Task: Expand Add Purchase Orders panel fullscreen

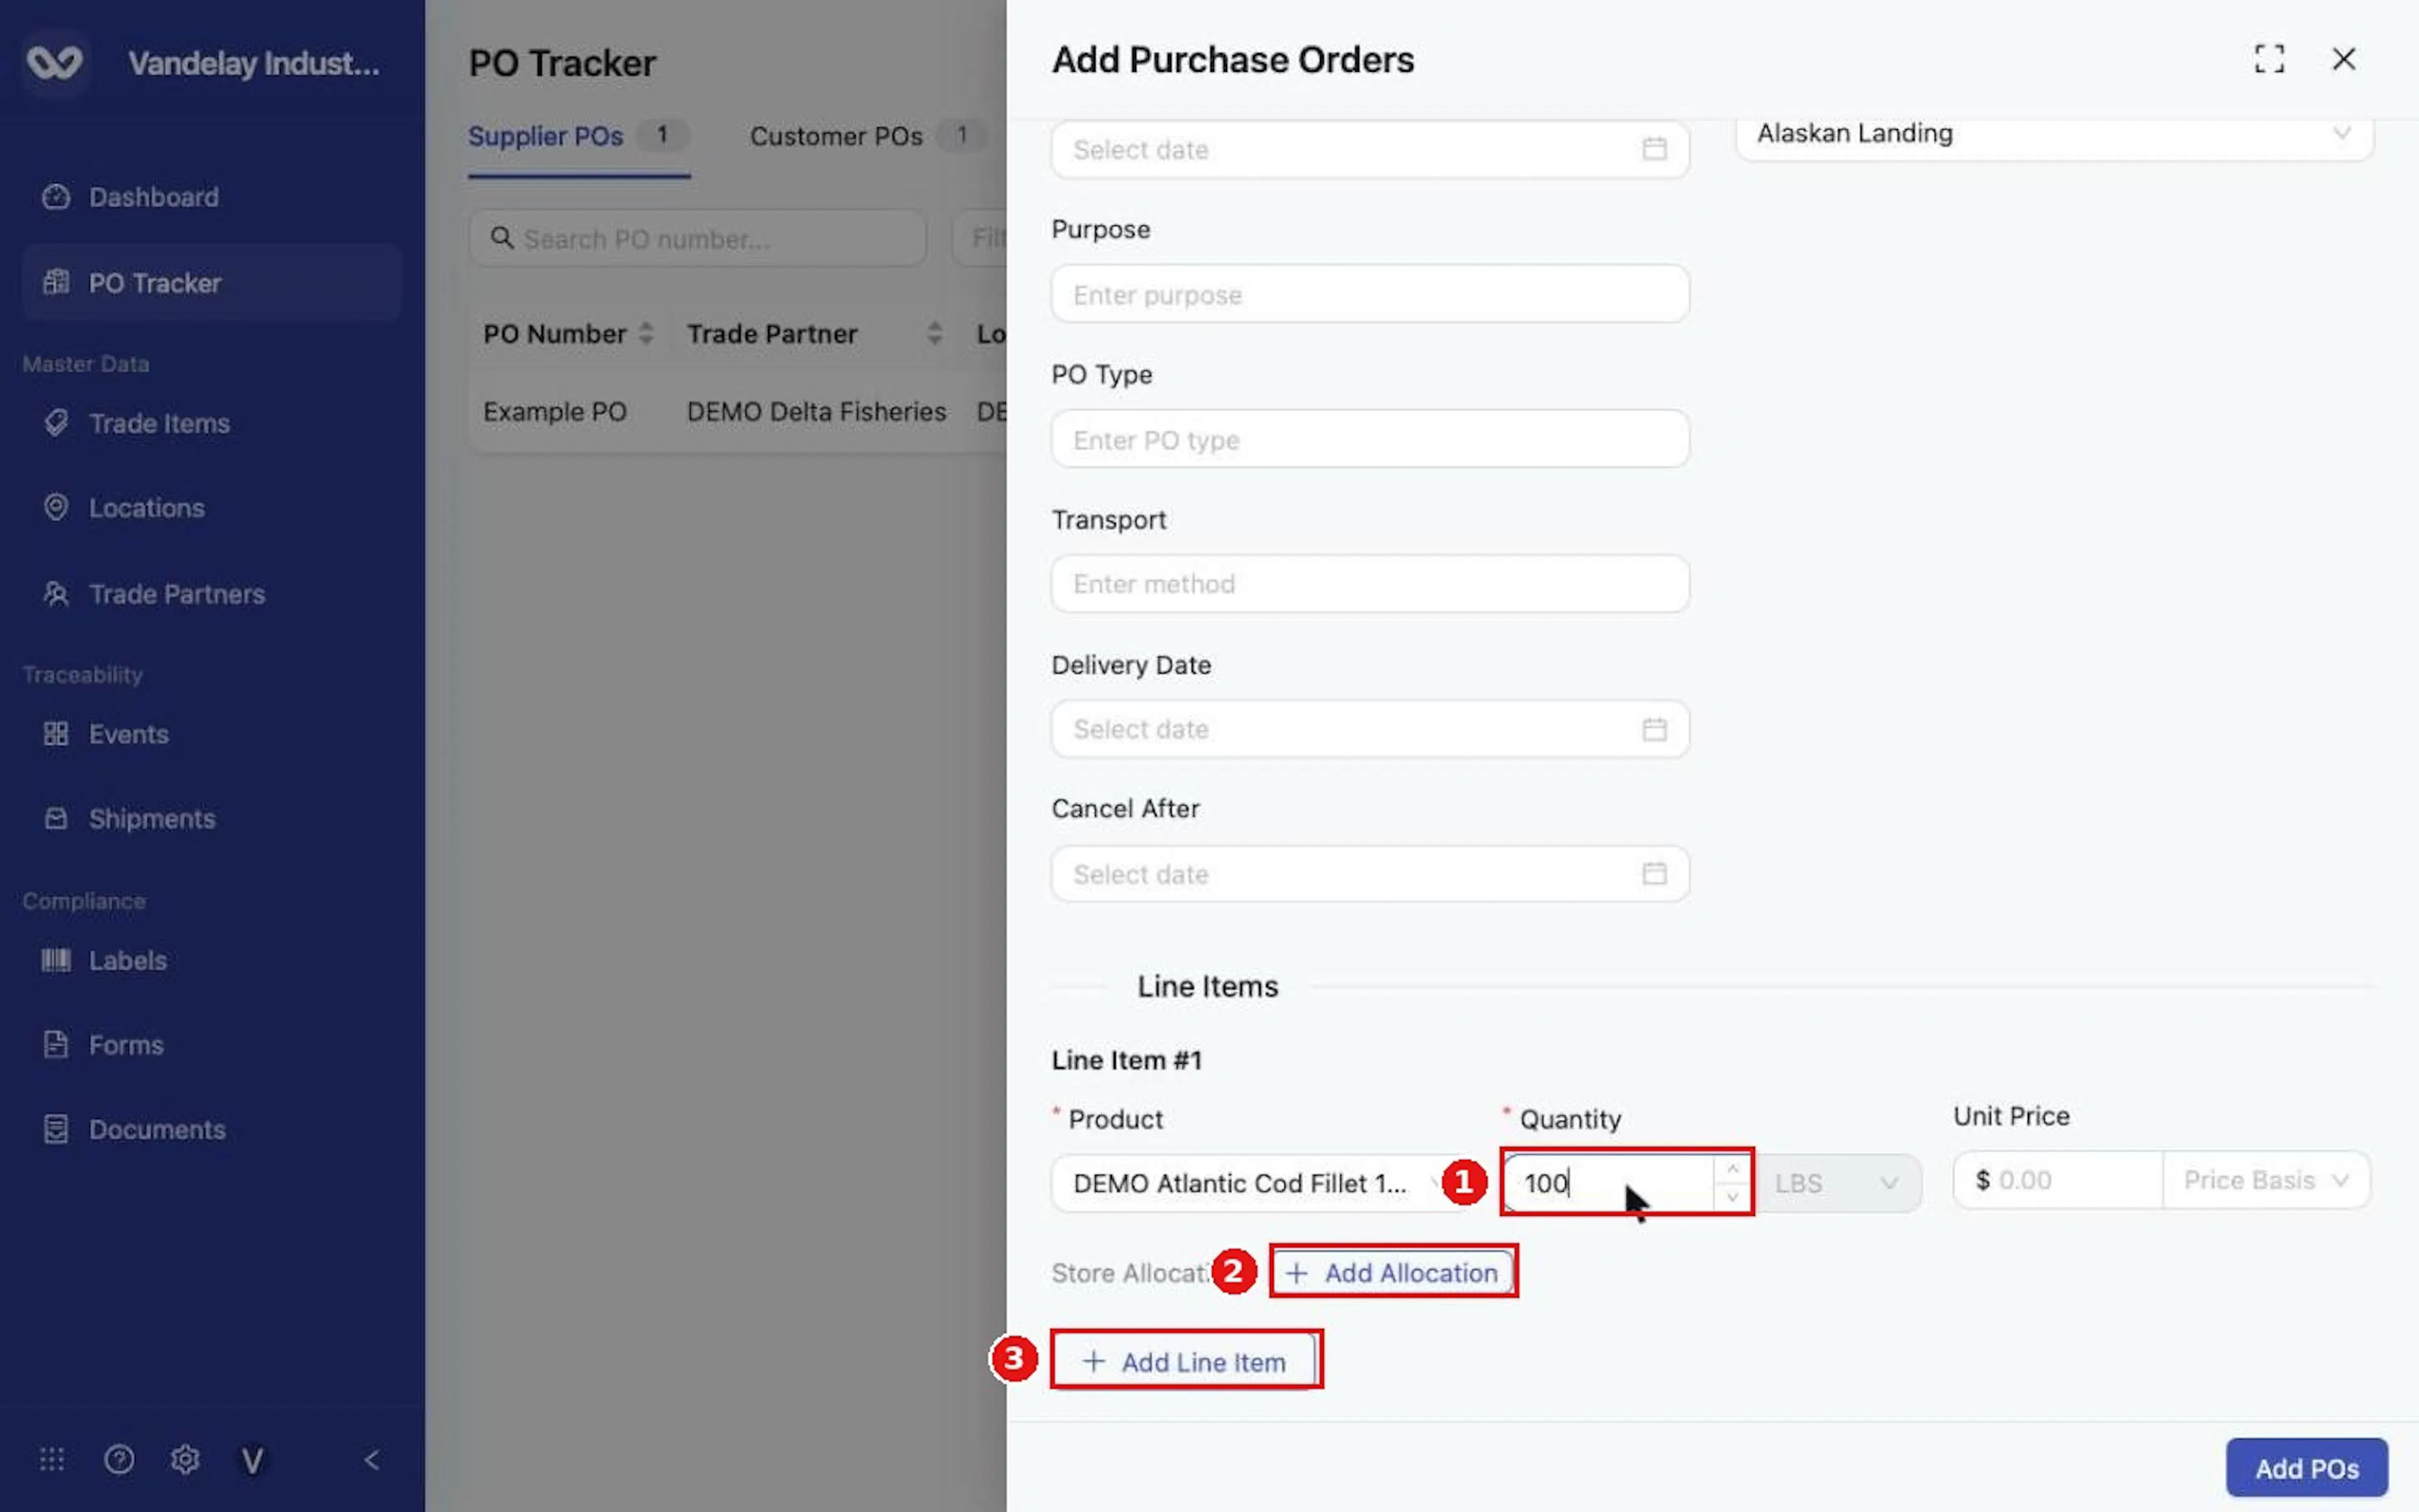Action: [2269, 59]
